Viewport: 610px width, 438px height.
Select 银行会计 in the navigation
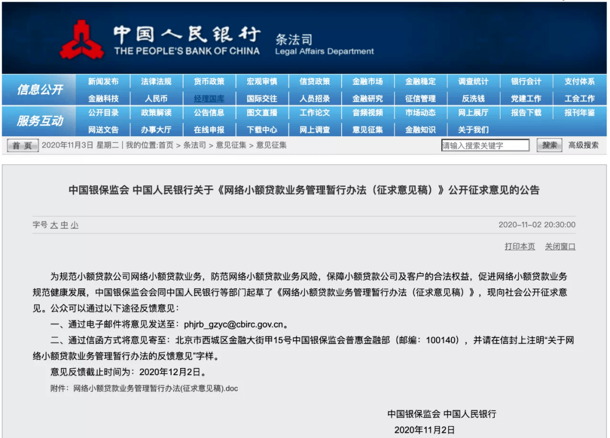point(526,81)
